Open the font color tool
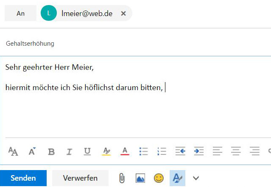This screenshot has height=187, width=271. 125,151
